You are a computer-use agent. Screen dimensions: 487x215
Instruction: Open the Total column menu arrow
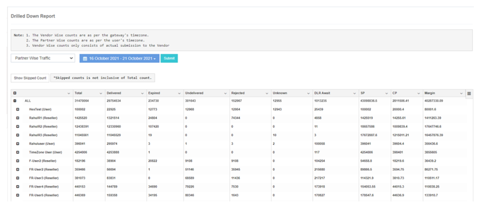(99, 93)
